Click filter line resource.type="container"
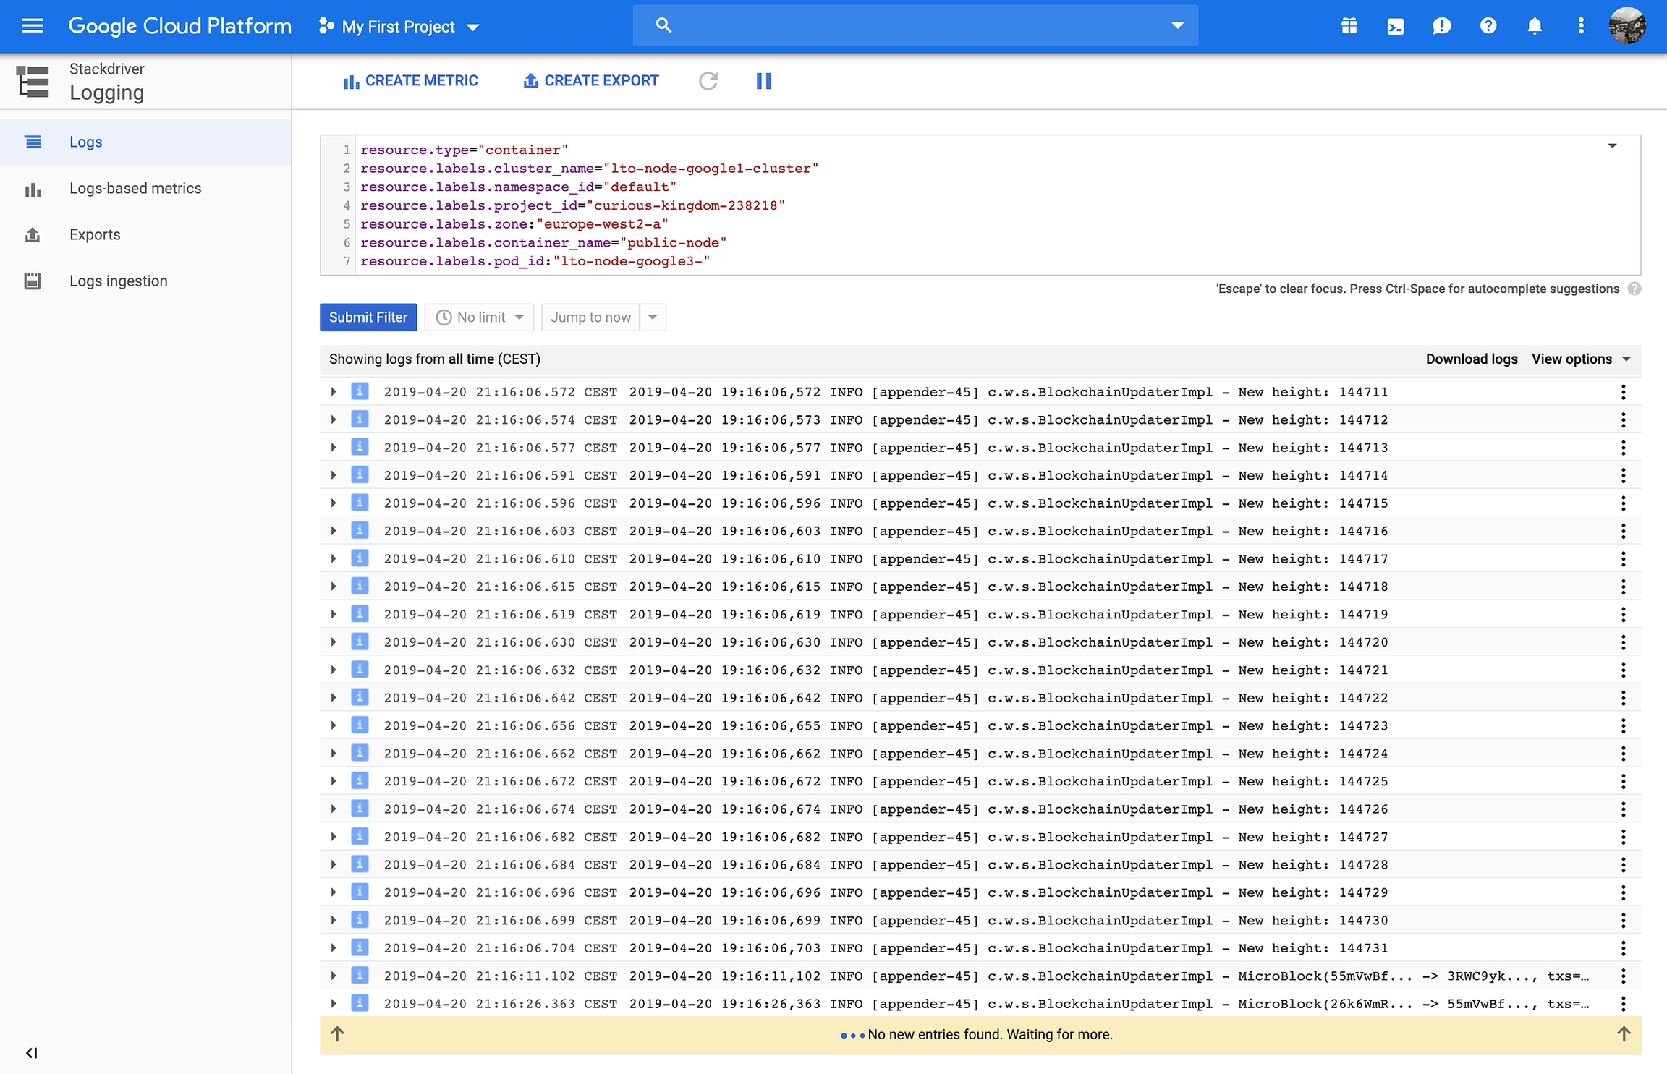This screenshot has width=1667, height=1074. coord(465,150)
